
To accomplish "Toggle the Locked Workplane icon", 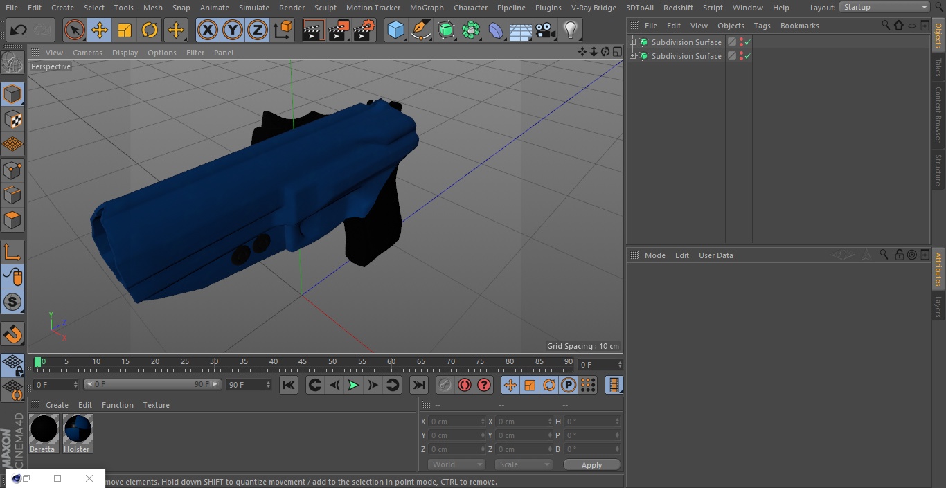I will tap(12, 365).
